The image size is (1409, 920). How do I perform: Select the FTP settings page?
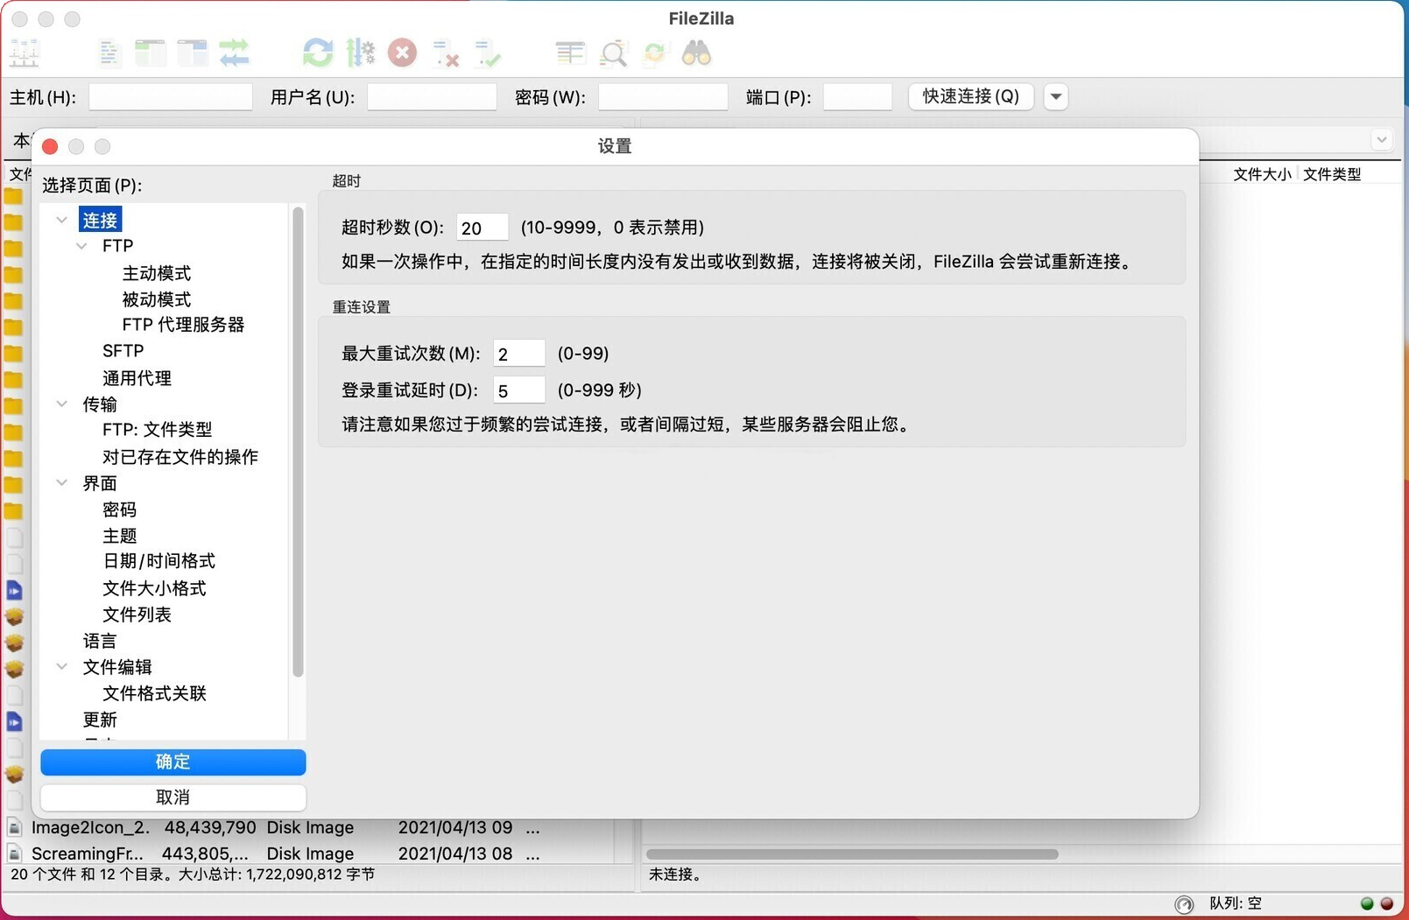pyautogui.click(x=117, y=247)
